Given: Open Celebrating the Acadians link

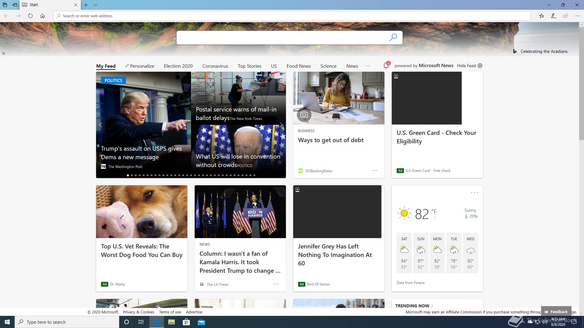Looking at the screenshot, I should click(x=544, y=51).
